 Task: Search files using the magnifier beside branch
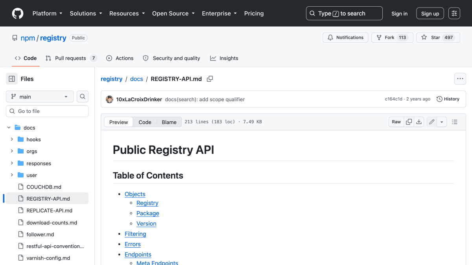[83, 97]
